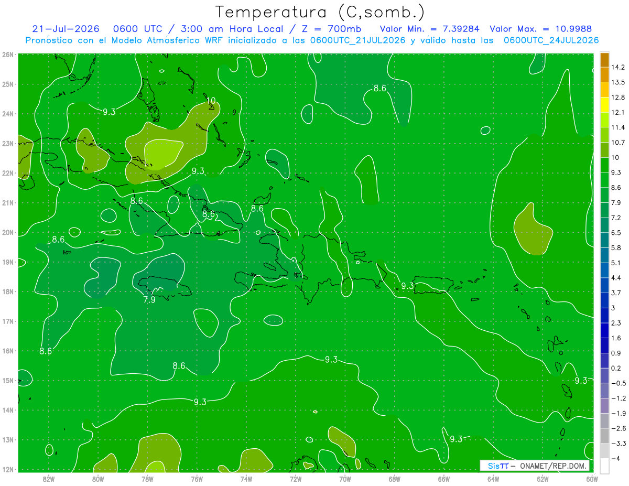Click the '82W' longitude axis label

49,478
